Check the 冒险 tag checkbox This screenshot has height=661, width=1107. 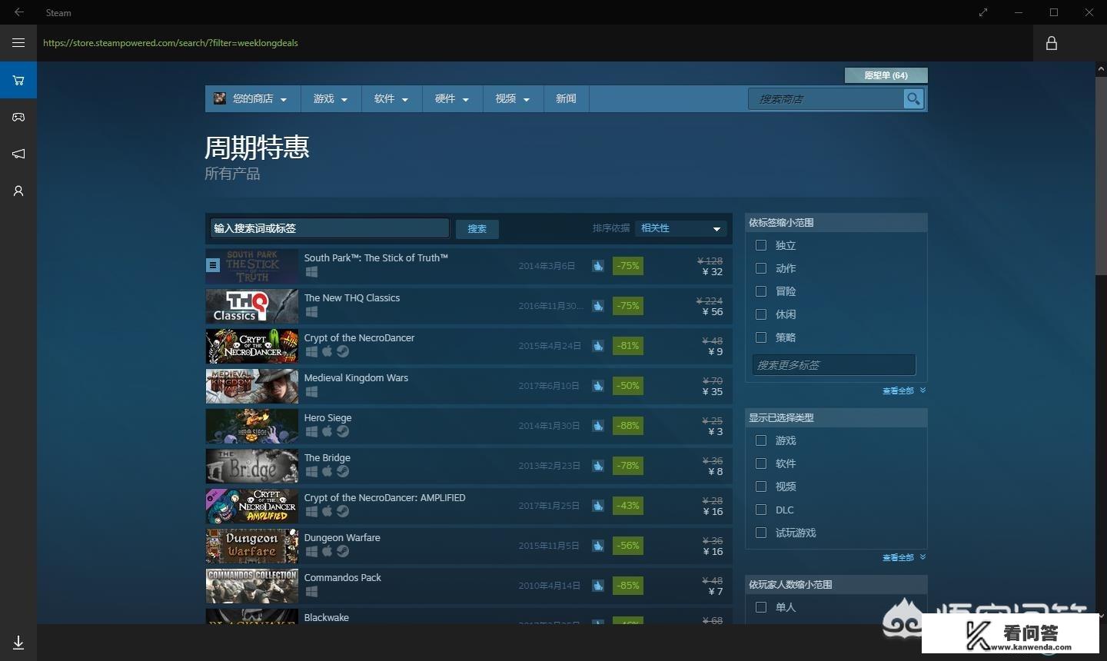[761, 291]
